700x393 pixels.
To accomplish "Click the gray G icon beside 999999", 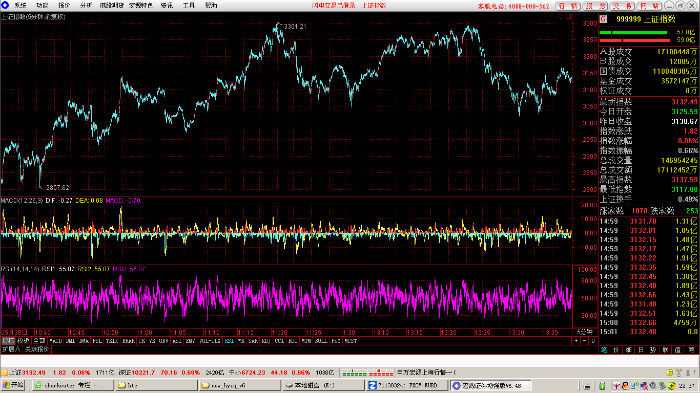I will tap(604, 19).
